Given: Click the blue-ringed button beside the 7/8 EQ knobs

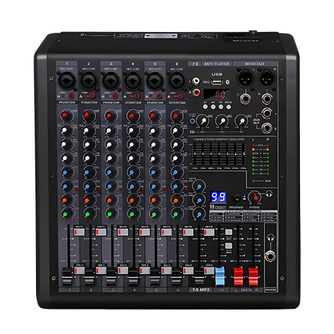Looking at the screenshot, I should [192, 122].
